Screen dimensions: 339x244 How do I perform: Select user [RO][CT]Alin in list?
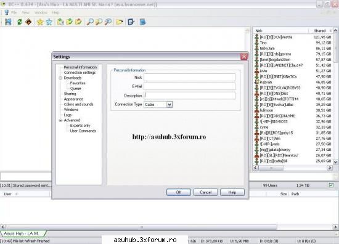270,138
